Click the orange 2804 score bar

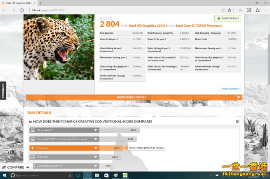pyautogui.click(x=111, y=148)
